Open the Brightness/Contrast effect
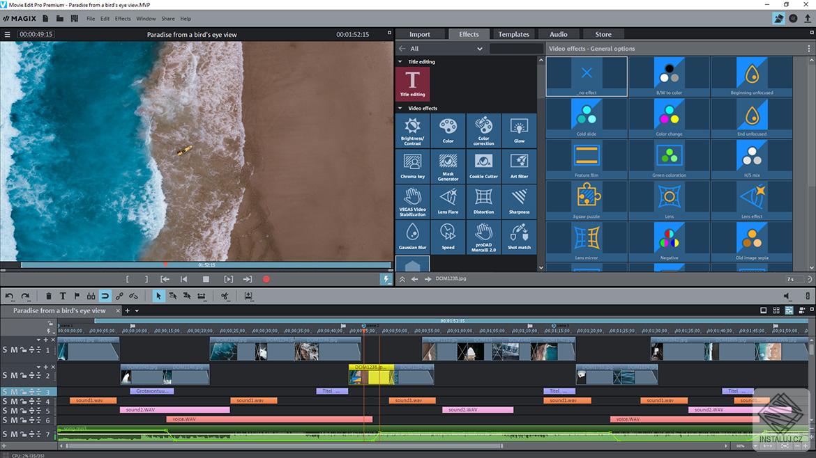The width and height of the screenshot is (816, 458). tap(412, 130)
